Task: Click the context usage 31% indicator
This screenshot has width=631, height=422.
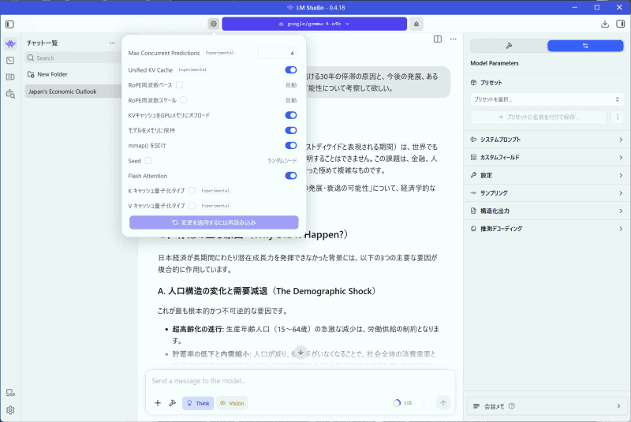Action: [403, 403]
